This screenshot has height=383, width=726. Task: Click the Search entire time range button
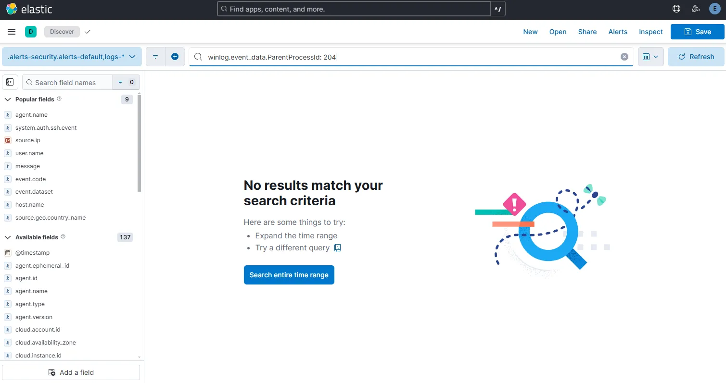click(x=289, y=274)
